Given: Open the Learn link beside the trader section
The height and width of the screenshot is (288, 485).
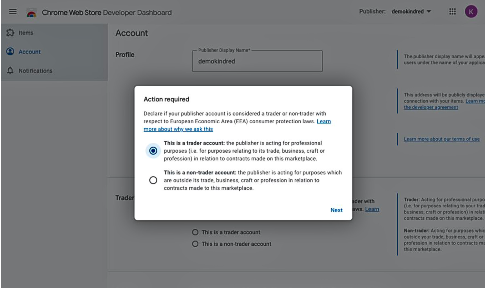Looking at the screenshot, I should coord(372,209).
